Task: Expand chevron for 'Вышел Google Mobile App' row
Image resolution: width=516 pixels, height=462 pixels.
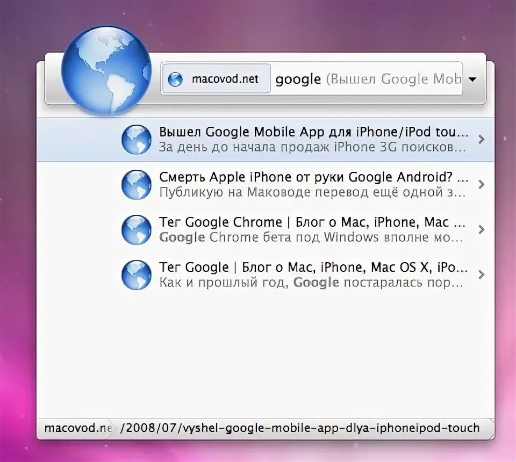Action: [x=482, y=140]
